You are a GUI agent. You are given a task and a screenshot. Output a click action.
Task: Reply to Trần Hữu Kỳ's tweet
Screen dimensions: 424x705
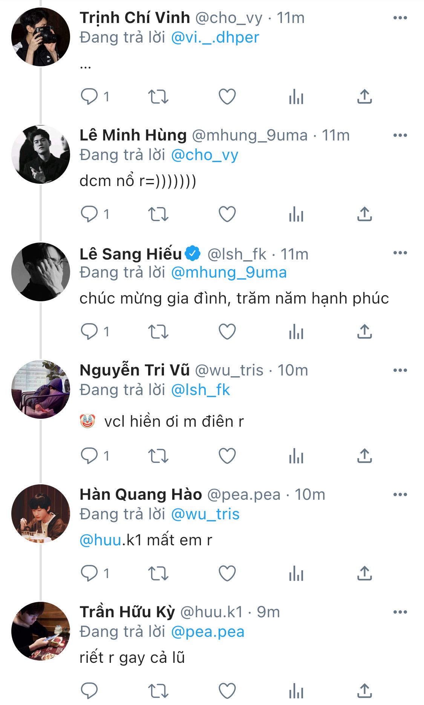coord(89,691)
